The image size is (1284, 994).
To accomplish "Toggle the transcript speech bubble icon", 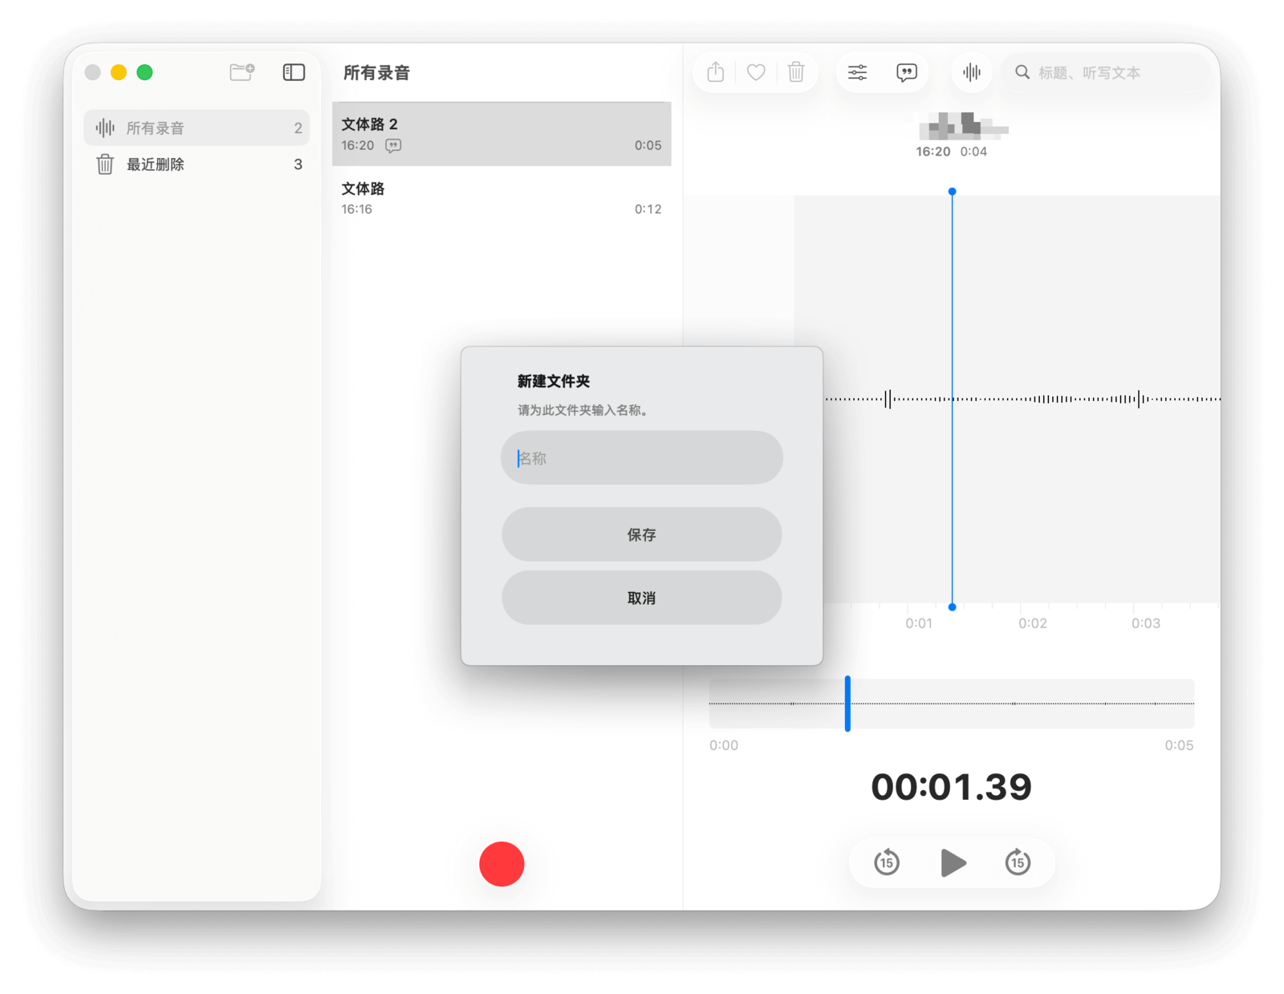I will [906, 73].
